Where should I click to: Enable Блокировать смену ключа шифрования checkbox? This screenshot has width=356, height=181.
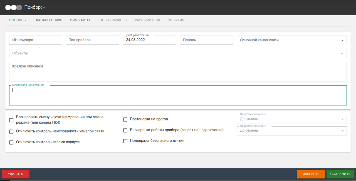(x=11, y=120)
